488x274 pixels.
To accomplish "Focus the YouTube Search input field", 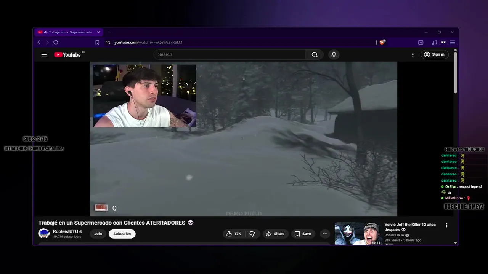I will pyautogui.click(x=230, y=54).
